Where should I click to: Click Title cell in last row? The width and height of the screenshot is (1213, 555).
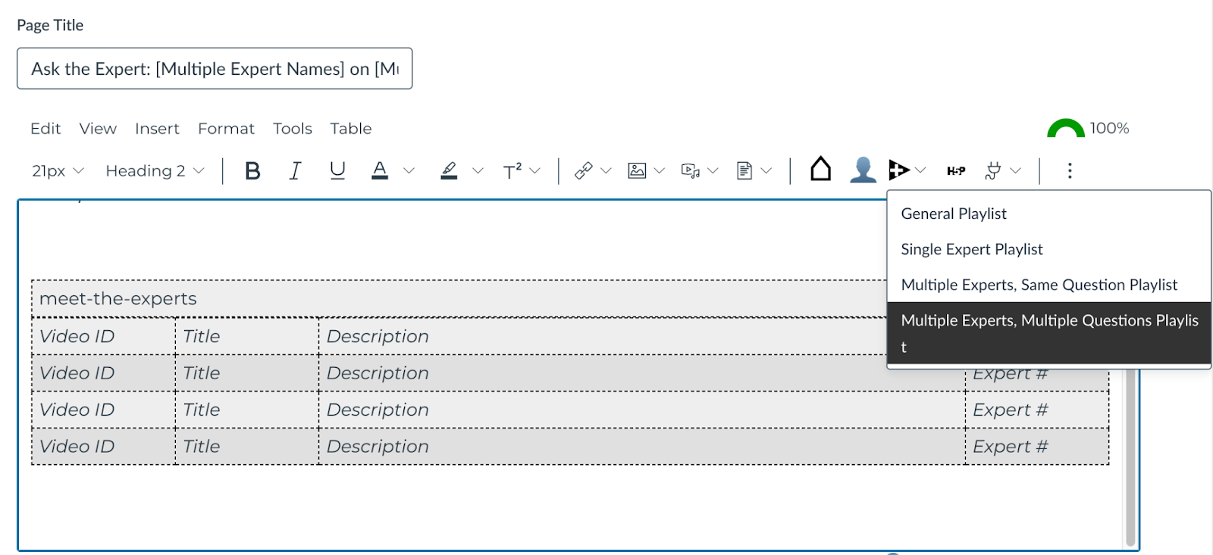click(x=247, y=447)
